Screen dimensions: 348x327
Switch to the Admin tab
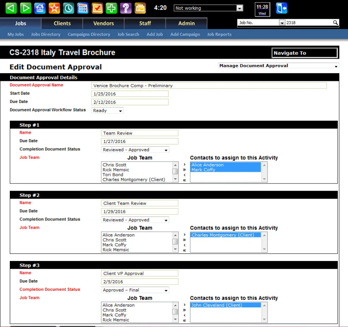point(187,23)
